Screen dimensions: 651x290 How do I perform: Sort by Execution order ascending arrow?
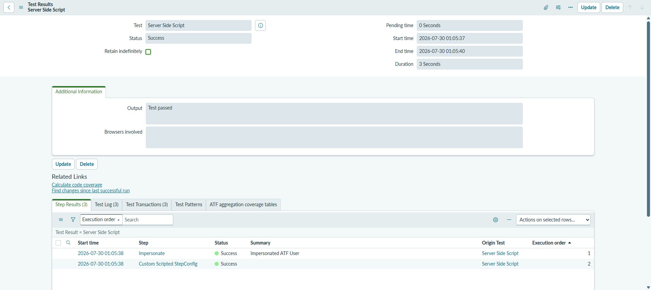(570, 243)
